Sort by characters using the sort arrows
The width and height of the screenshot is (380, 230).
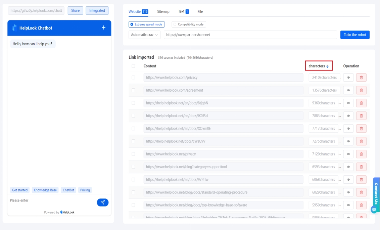[x=328, y=66]
